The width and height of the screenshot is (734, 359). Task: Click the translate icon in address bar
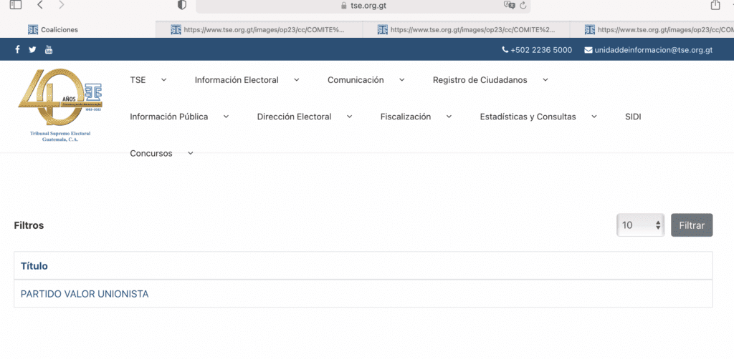point(509,5)
